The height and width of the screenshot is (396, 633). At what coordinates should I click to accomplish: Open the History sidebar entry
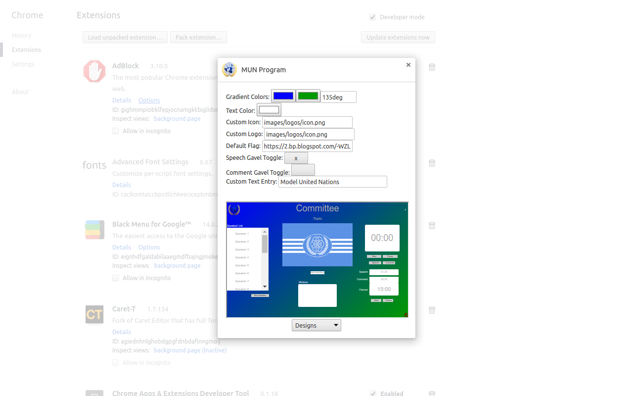pos(21,35)
